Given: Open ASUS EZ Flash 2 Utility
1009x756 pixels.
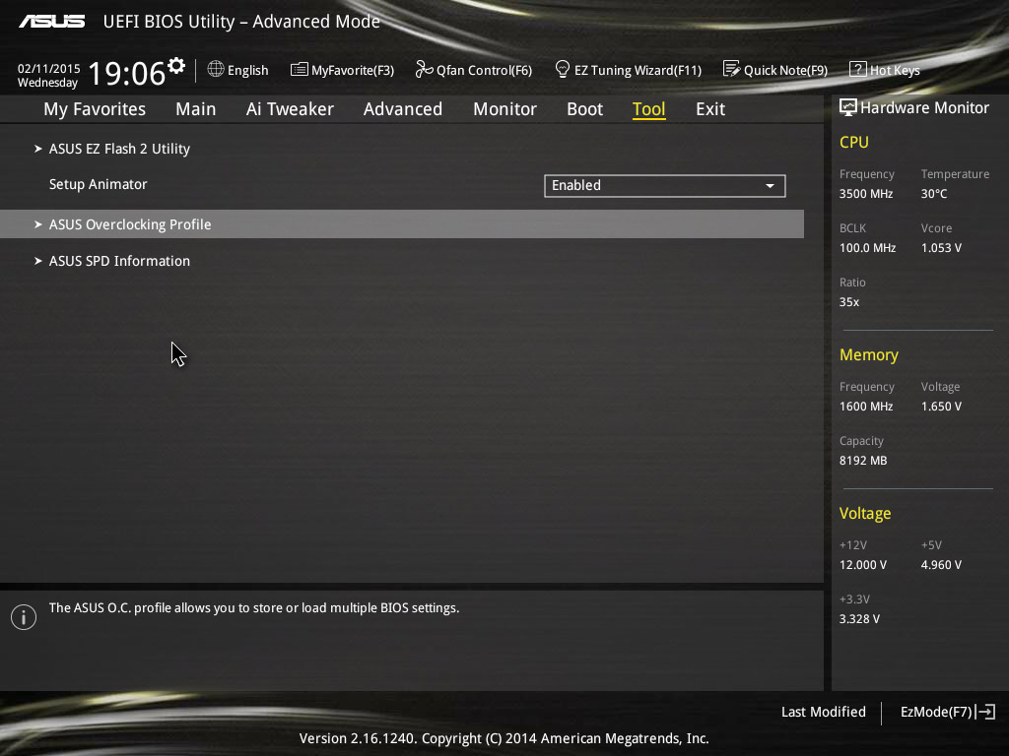Looking at the screenshot, I should tap(119, 149).
